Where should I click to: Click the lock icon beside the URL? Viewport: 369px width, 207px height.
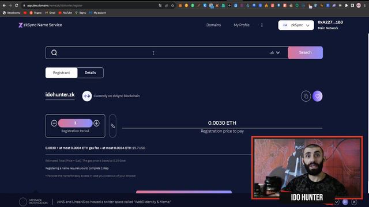point(24,5)
